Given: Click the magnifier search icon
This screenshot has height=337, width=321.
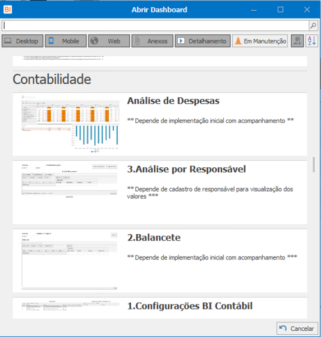Looking at the screenshot, I should click(x=313, y=26).
